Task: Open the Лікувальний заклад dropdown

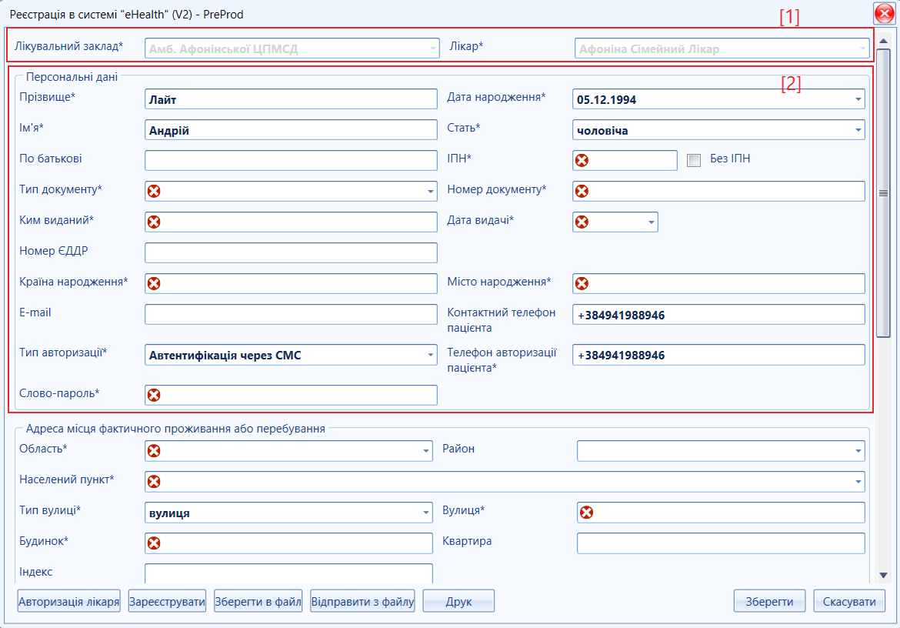Action: (x=433, y=48)
